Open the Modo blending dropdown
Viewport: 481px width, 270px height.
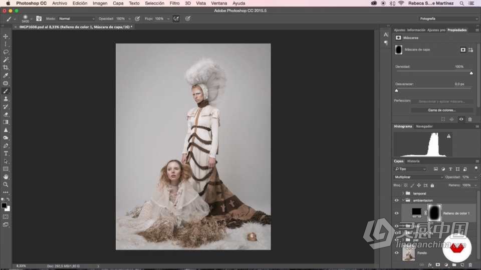[77, 18]
